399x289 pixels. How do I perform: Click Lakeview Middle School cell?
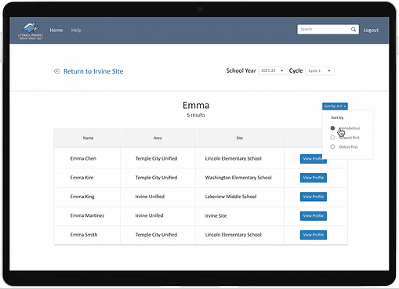click(x=230, y=197)
